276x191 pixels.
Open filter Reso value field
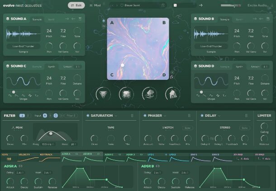(73, 144)
